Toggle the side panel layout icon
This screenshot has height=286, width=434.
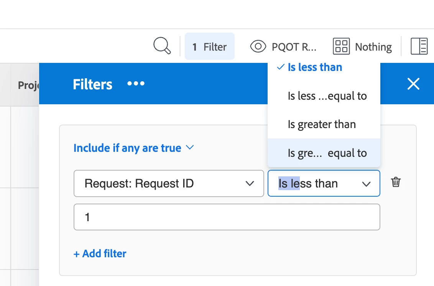[x=419, y=46]
